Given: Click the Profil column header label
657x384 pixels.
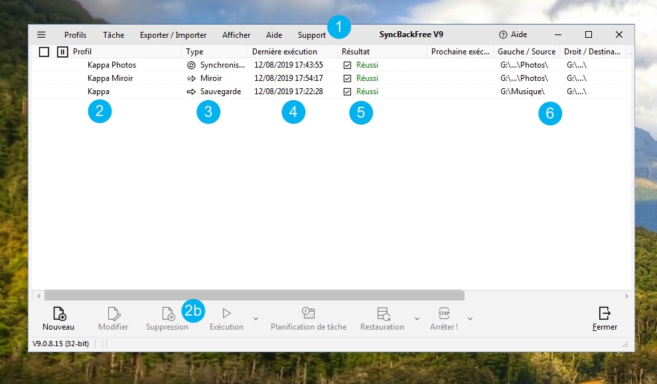Looking at the screenshot, I should click(x=82, y=52).
